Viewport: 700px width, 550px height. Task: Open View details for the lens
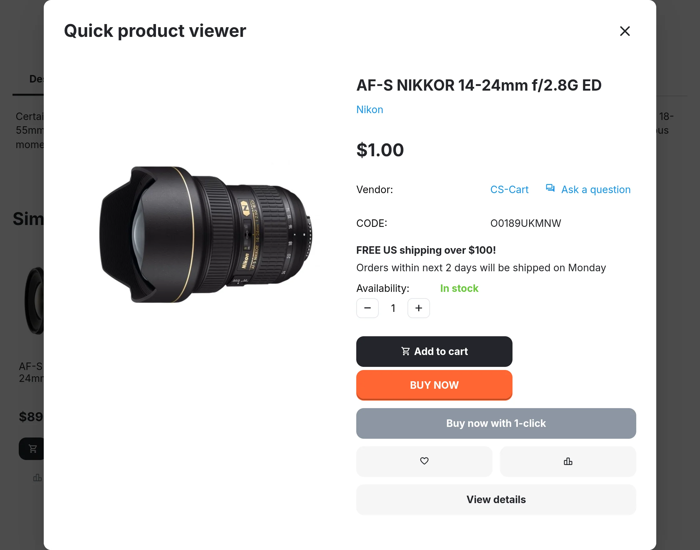pos(496,499)
